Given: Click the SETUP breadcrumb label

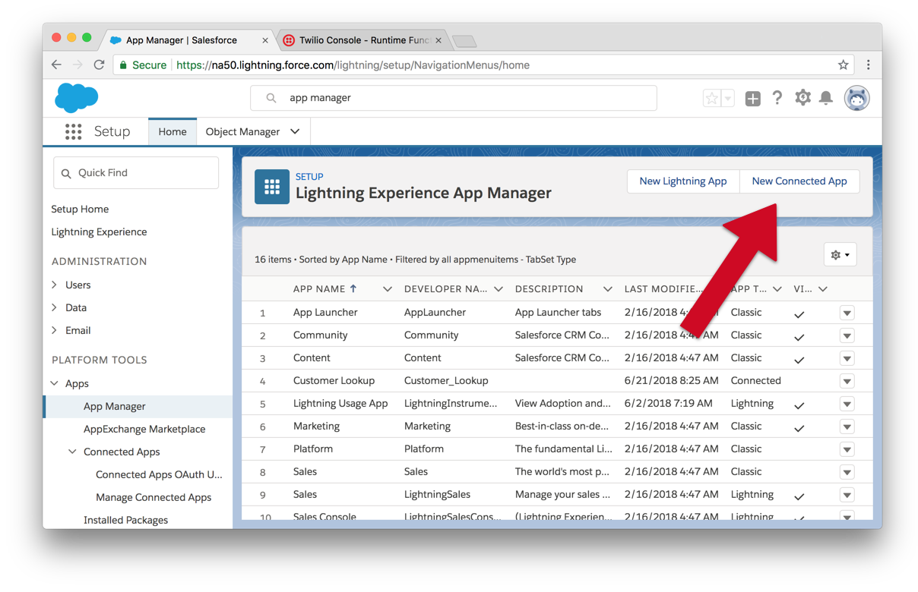Looking at the screenshot, I should tap(309, 176).
